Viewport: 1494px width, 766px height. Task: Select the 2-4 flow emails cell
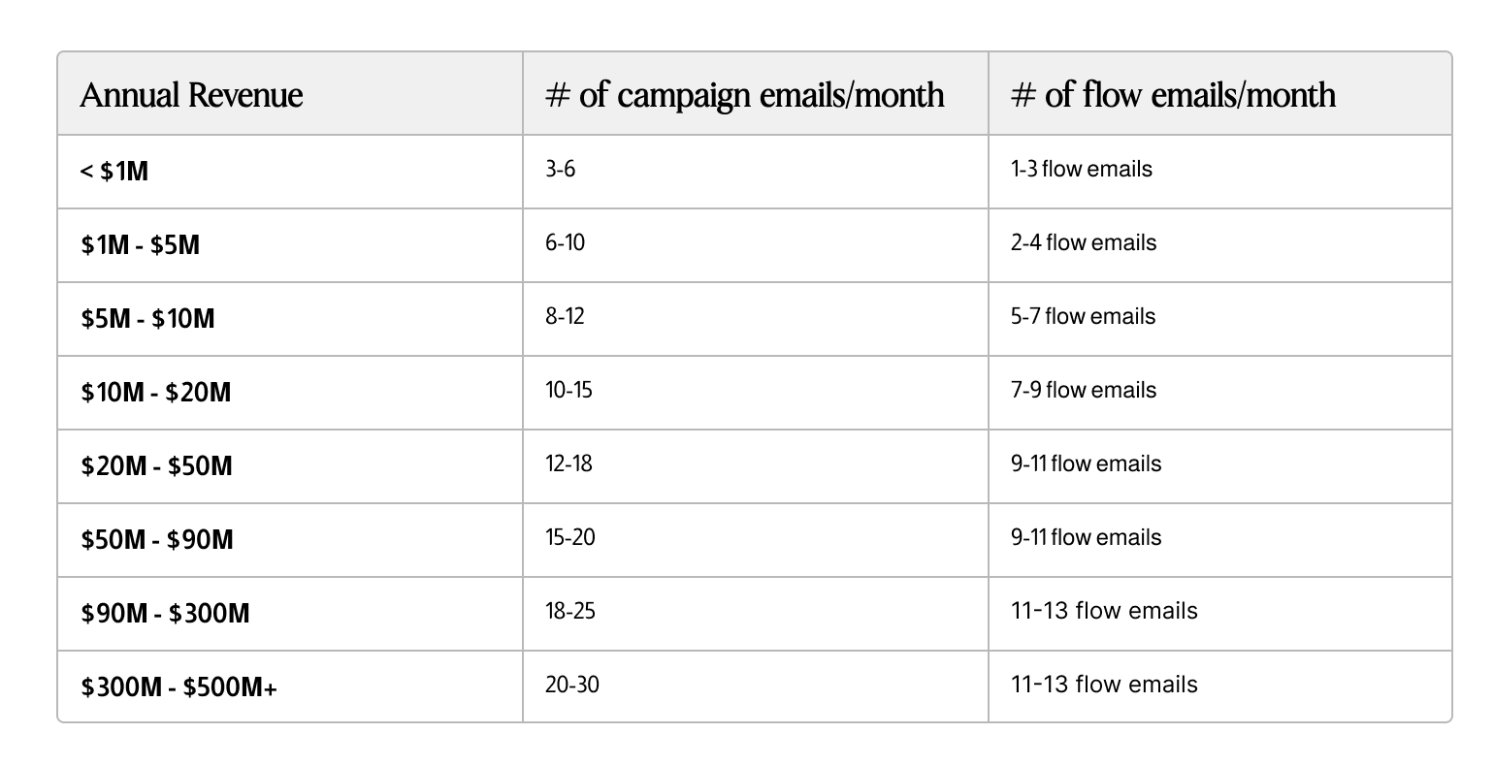coord(1084,242)
